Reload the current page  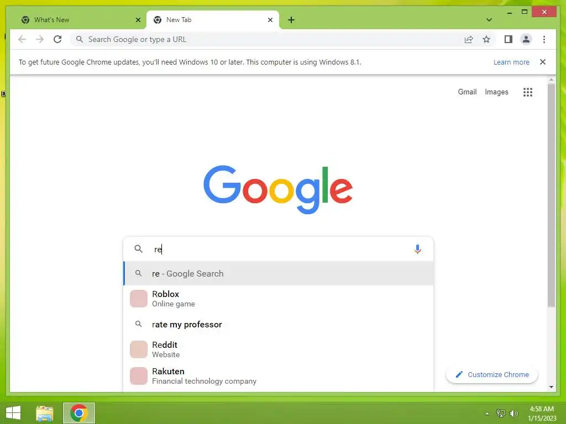point(57,39)
